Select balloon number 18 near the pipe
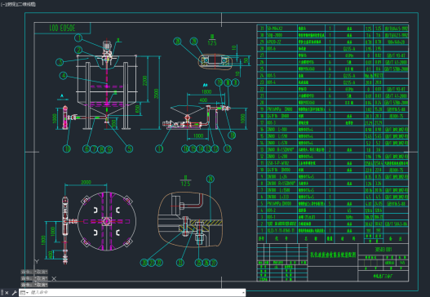 232,135
